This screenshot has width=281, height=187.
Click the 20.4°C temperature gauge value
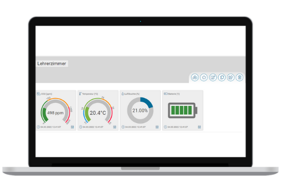[x=98, y=113]
